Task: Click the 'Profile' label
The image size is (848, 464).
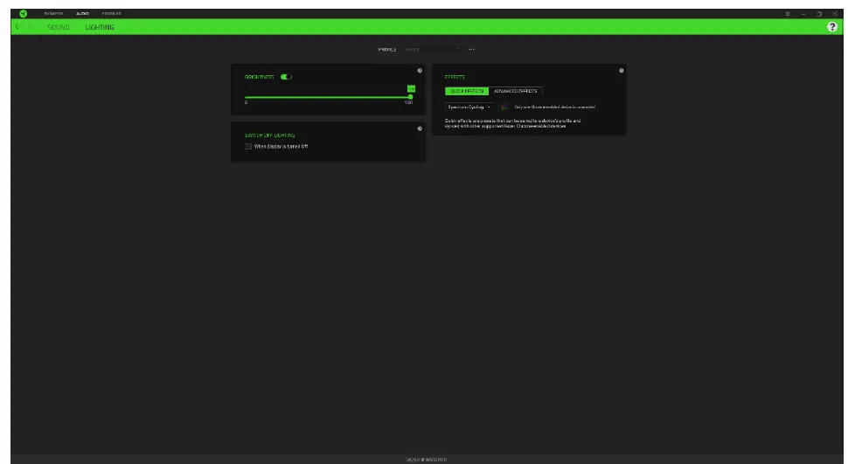Action: coord(387,49)
